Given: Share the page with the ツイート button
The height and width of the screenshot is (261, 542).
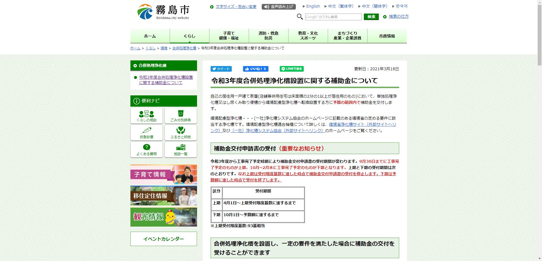Looking at the screenshot, I should point(221,69).
